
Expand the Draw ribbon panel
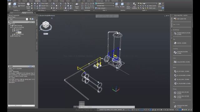(x=54, y=10)
